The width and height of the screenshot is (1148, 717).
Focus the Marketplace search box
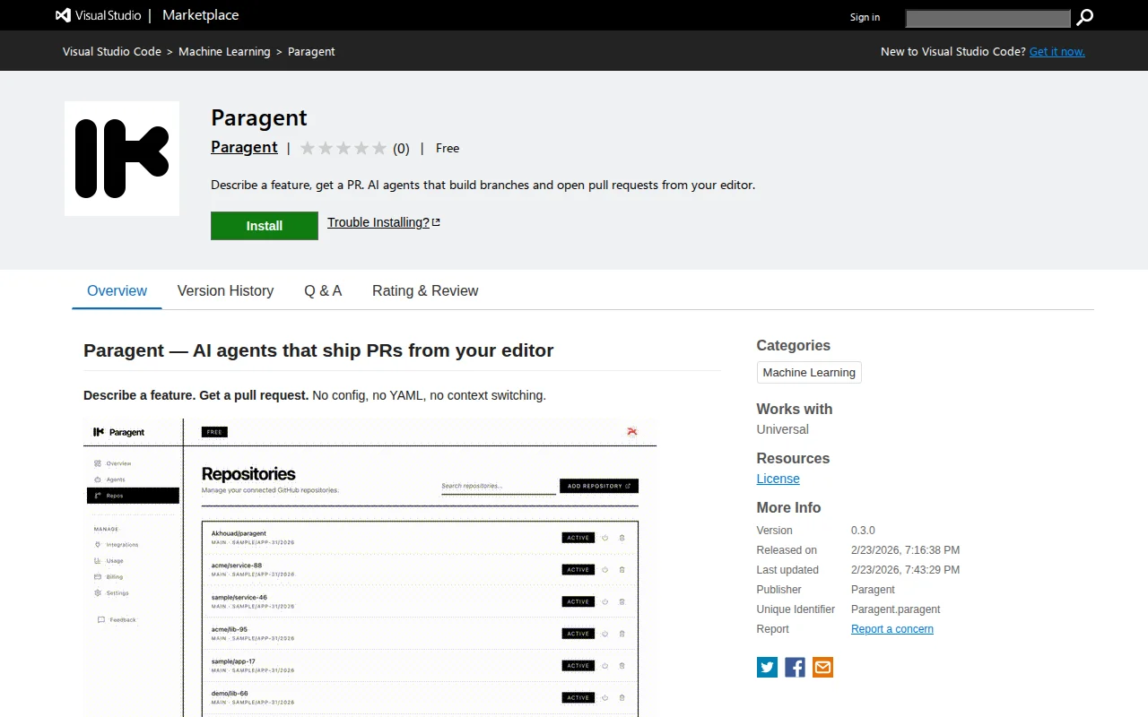[x=987, y=18]
